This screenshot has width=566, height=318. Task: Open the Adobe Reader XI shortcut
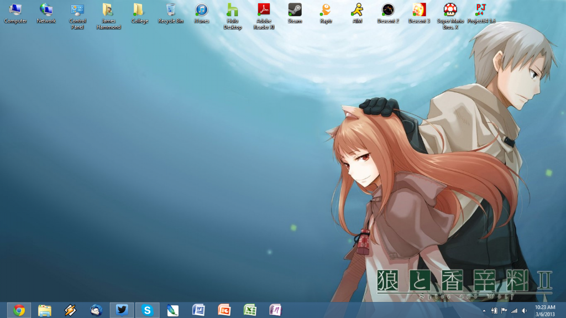click(x=264, y=16)
